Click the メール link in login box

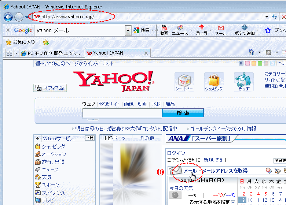pyautogui.click(x=190, y=171)
